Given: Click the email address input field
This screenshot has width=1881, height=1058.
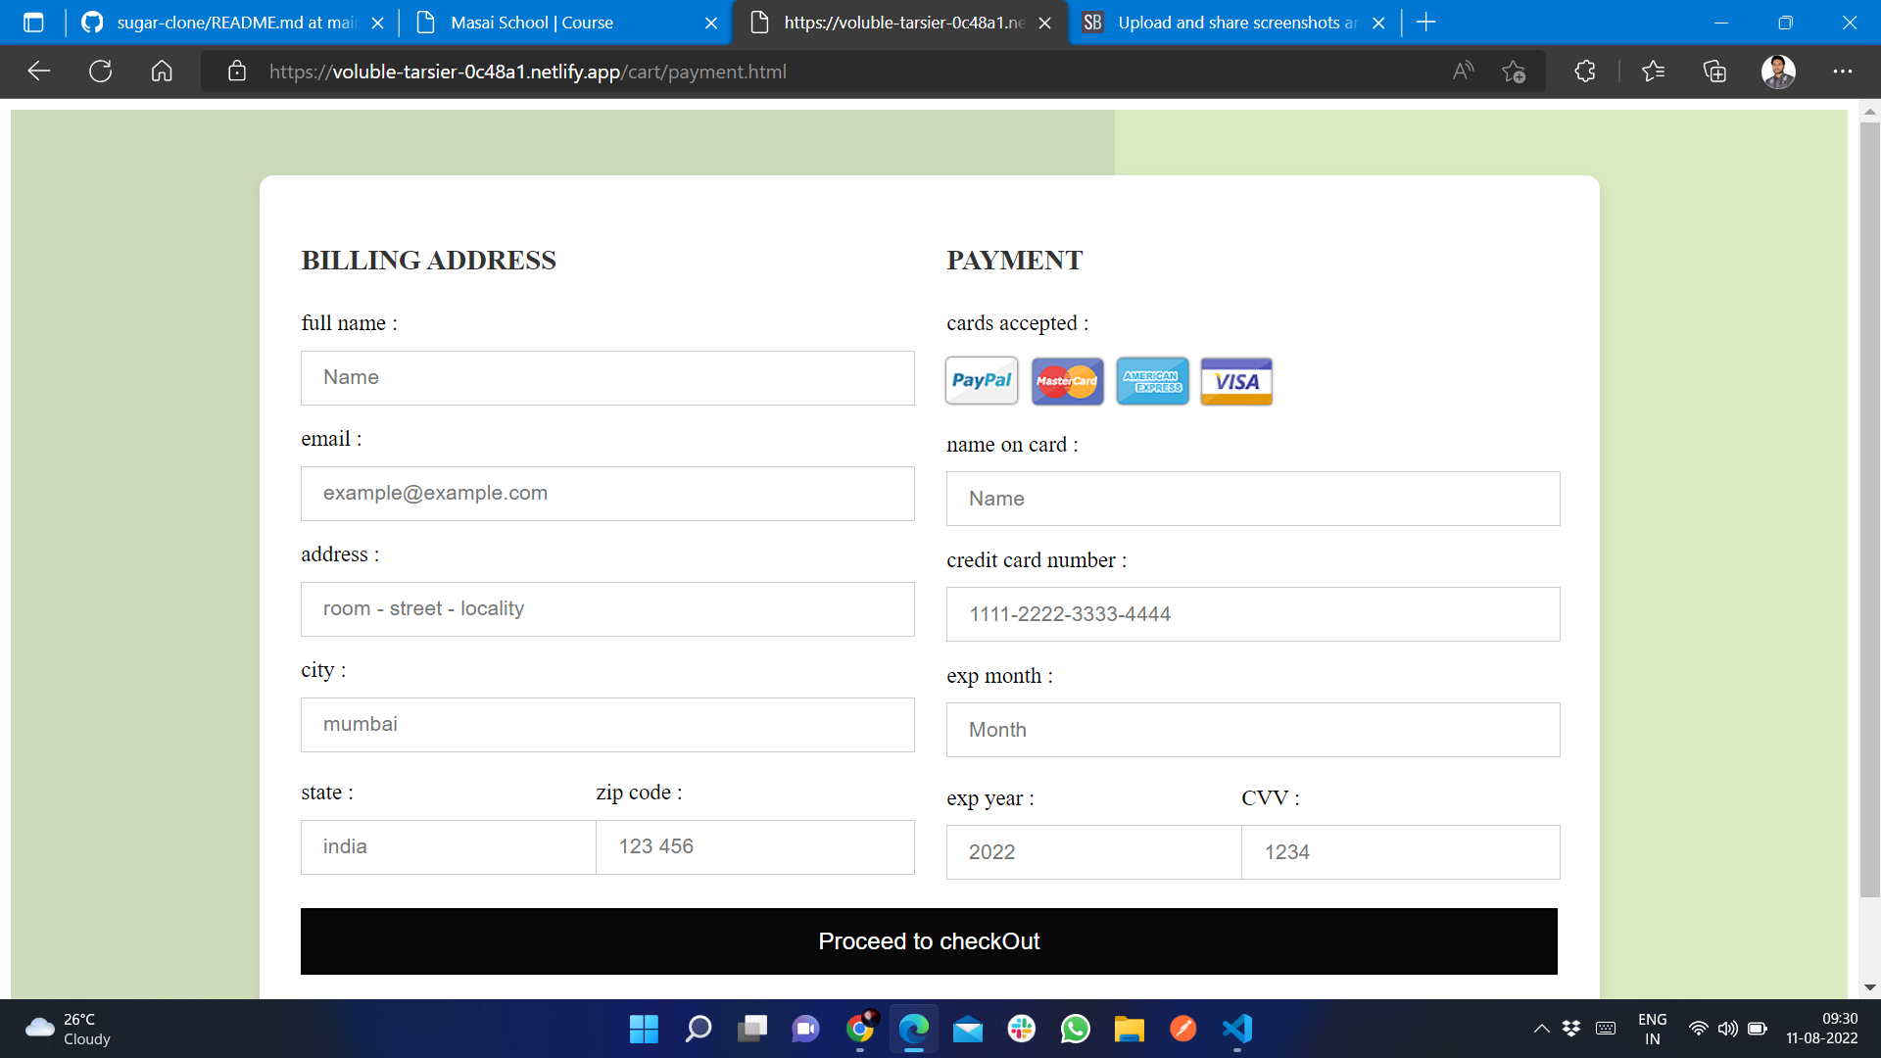Looking at the screenshot, I should pos(607,492).
